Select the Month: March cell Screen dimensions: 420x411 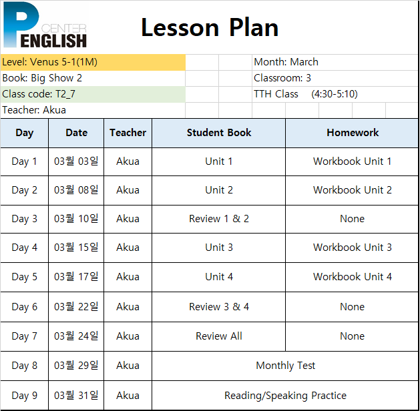(335, 62)
